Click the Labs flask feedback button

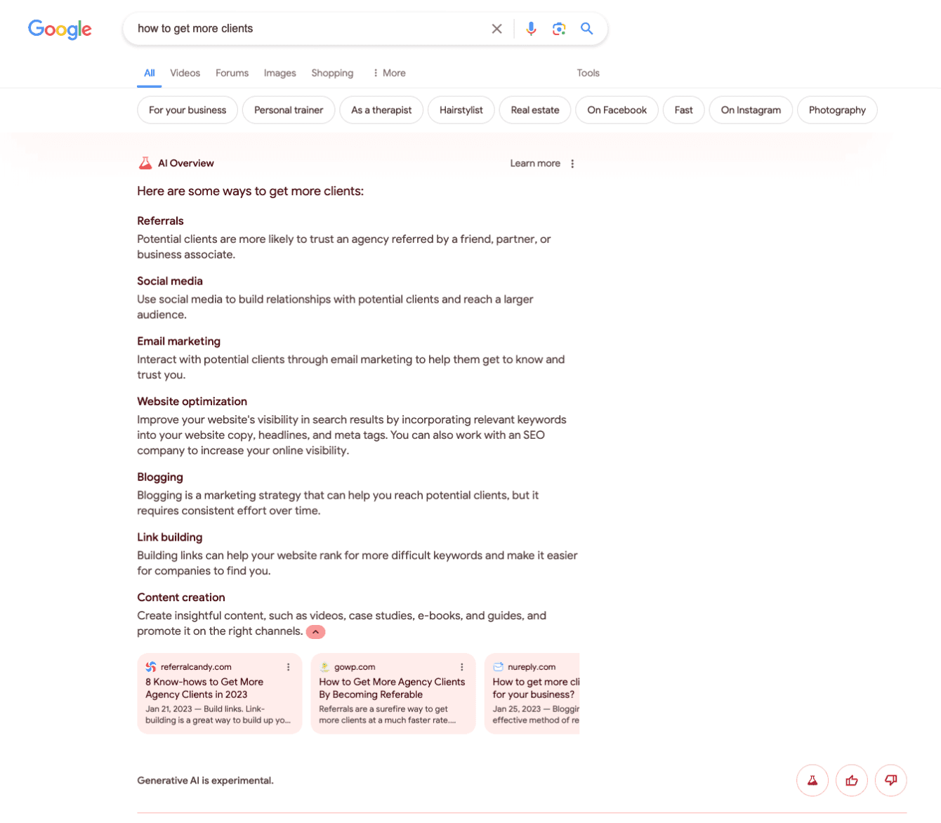click(812, 780)
